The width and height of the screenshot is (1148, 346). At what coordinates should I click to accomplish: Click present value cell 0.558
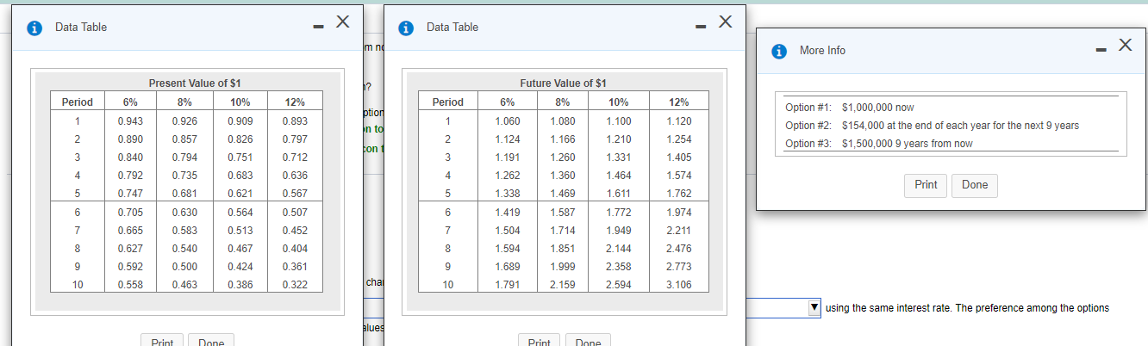pos(131,285)
